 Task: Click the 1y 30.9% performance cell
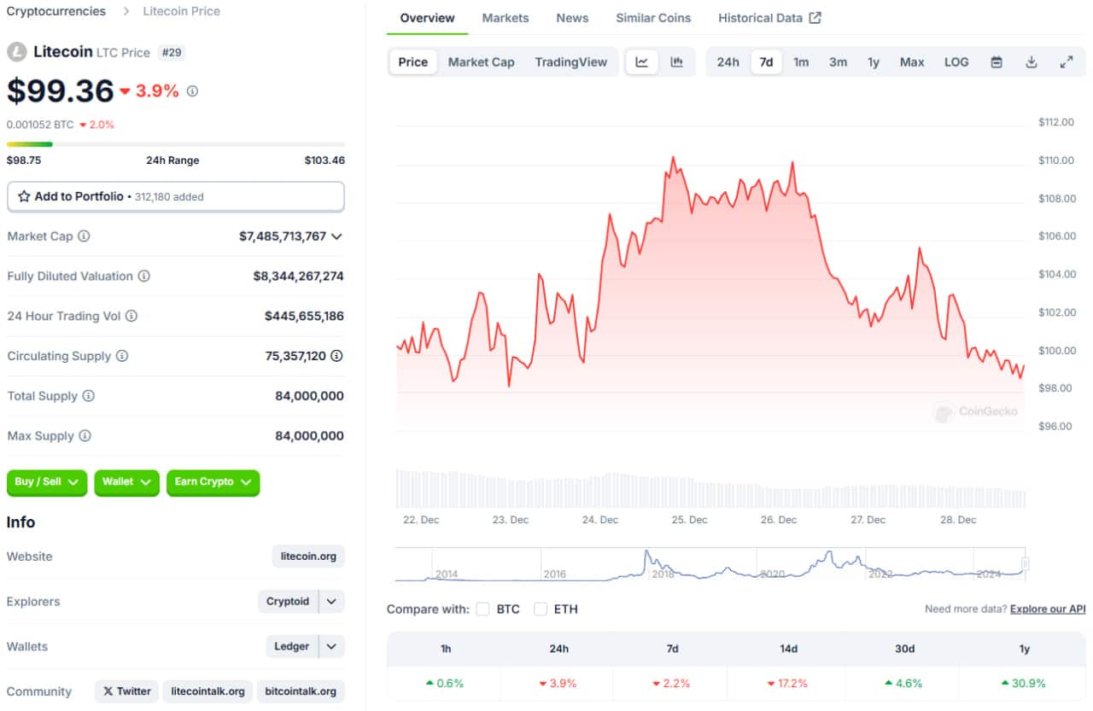tap(1024, 683)
